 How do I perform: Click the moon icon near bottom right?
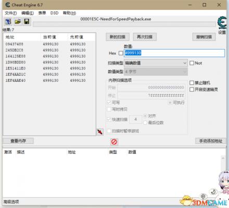pyautogui.click(x=213, y=192)
